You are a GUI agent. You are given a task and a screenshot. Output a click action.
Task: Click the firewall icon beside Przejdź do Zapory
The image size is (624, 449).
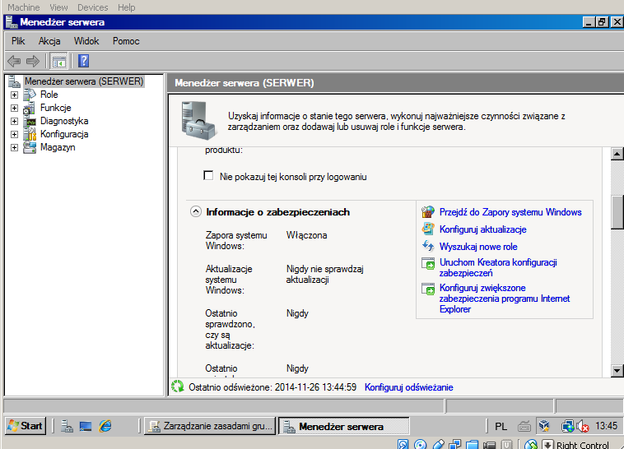tap(428, 212)
